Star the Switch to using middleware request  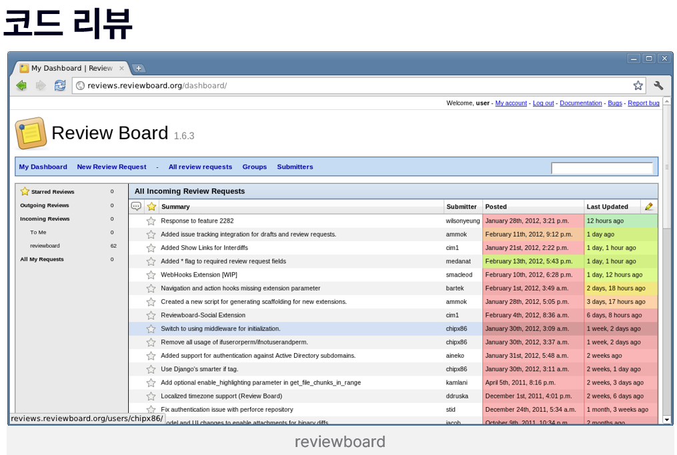tap(151, 328)
